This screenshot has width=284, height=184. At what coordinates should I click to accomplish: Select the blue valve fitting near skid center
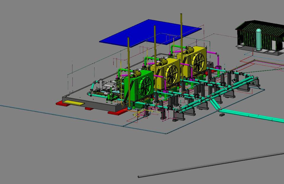tap(130, 108)
